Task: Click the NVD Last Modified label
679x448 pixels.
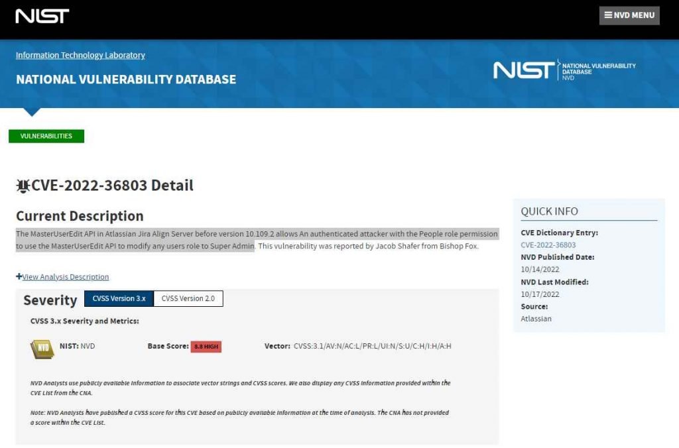Action: 555,282
